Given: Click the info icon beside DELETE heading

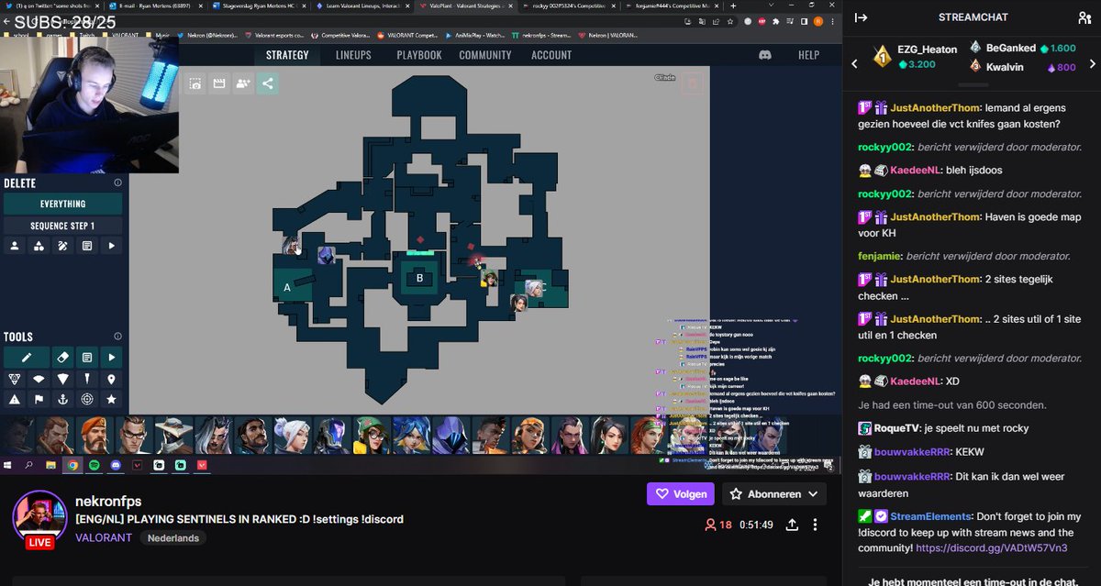Looking at the screenshot, I should (x=117, y=182).
